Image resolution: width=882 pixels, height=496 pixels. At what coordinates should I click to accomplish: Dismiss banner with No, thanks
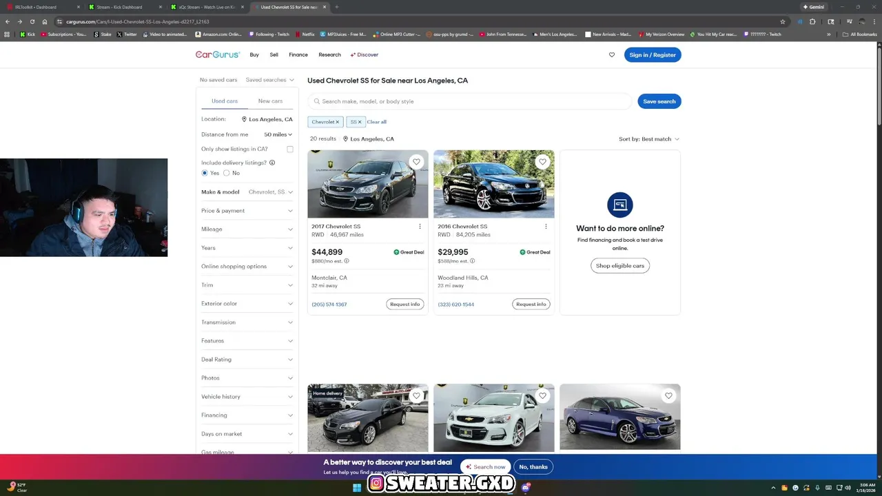tap(533, 466)
